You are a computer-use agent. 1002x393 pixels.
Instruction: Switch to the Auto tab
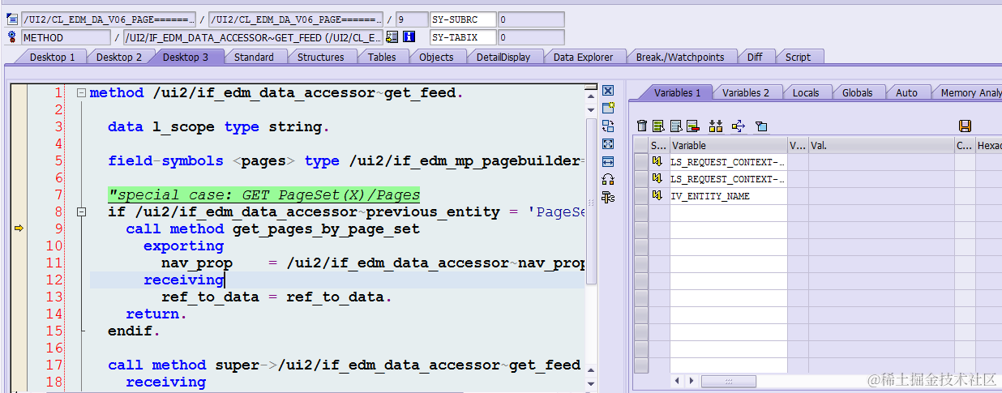pyautogui.click(x=906, y=92)
